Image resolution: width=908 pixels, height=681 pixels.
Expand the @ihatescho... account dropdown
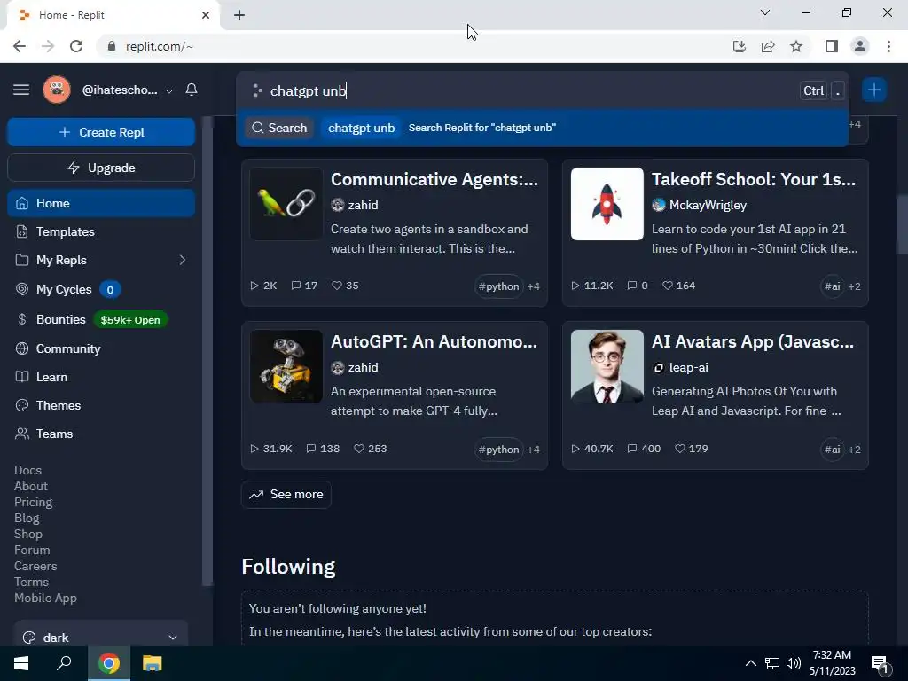click(x=169, y=91)
